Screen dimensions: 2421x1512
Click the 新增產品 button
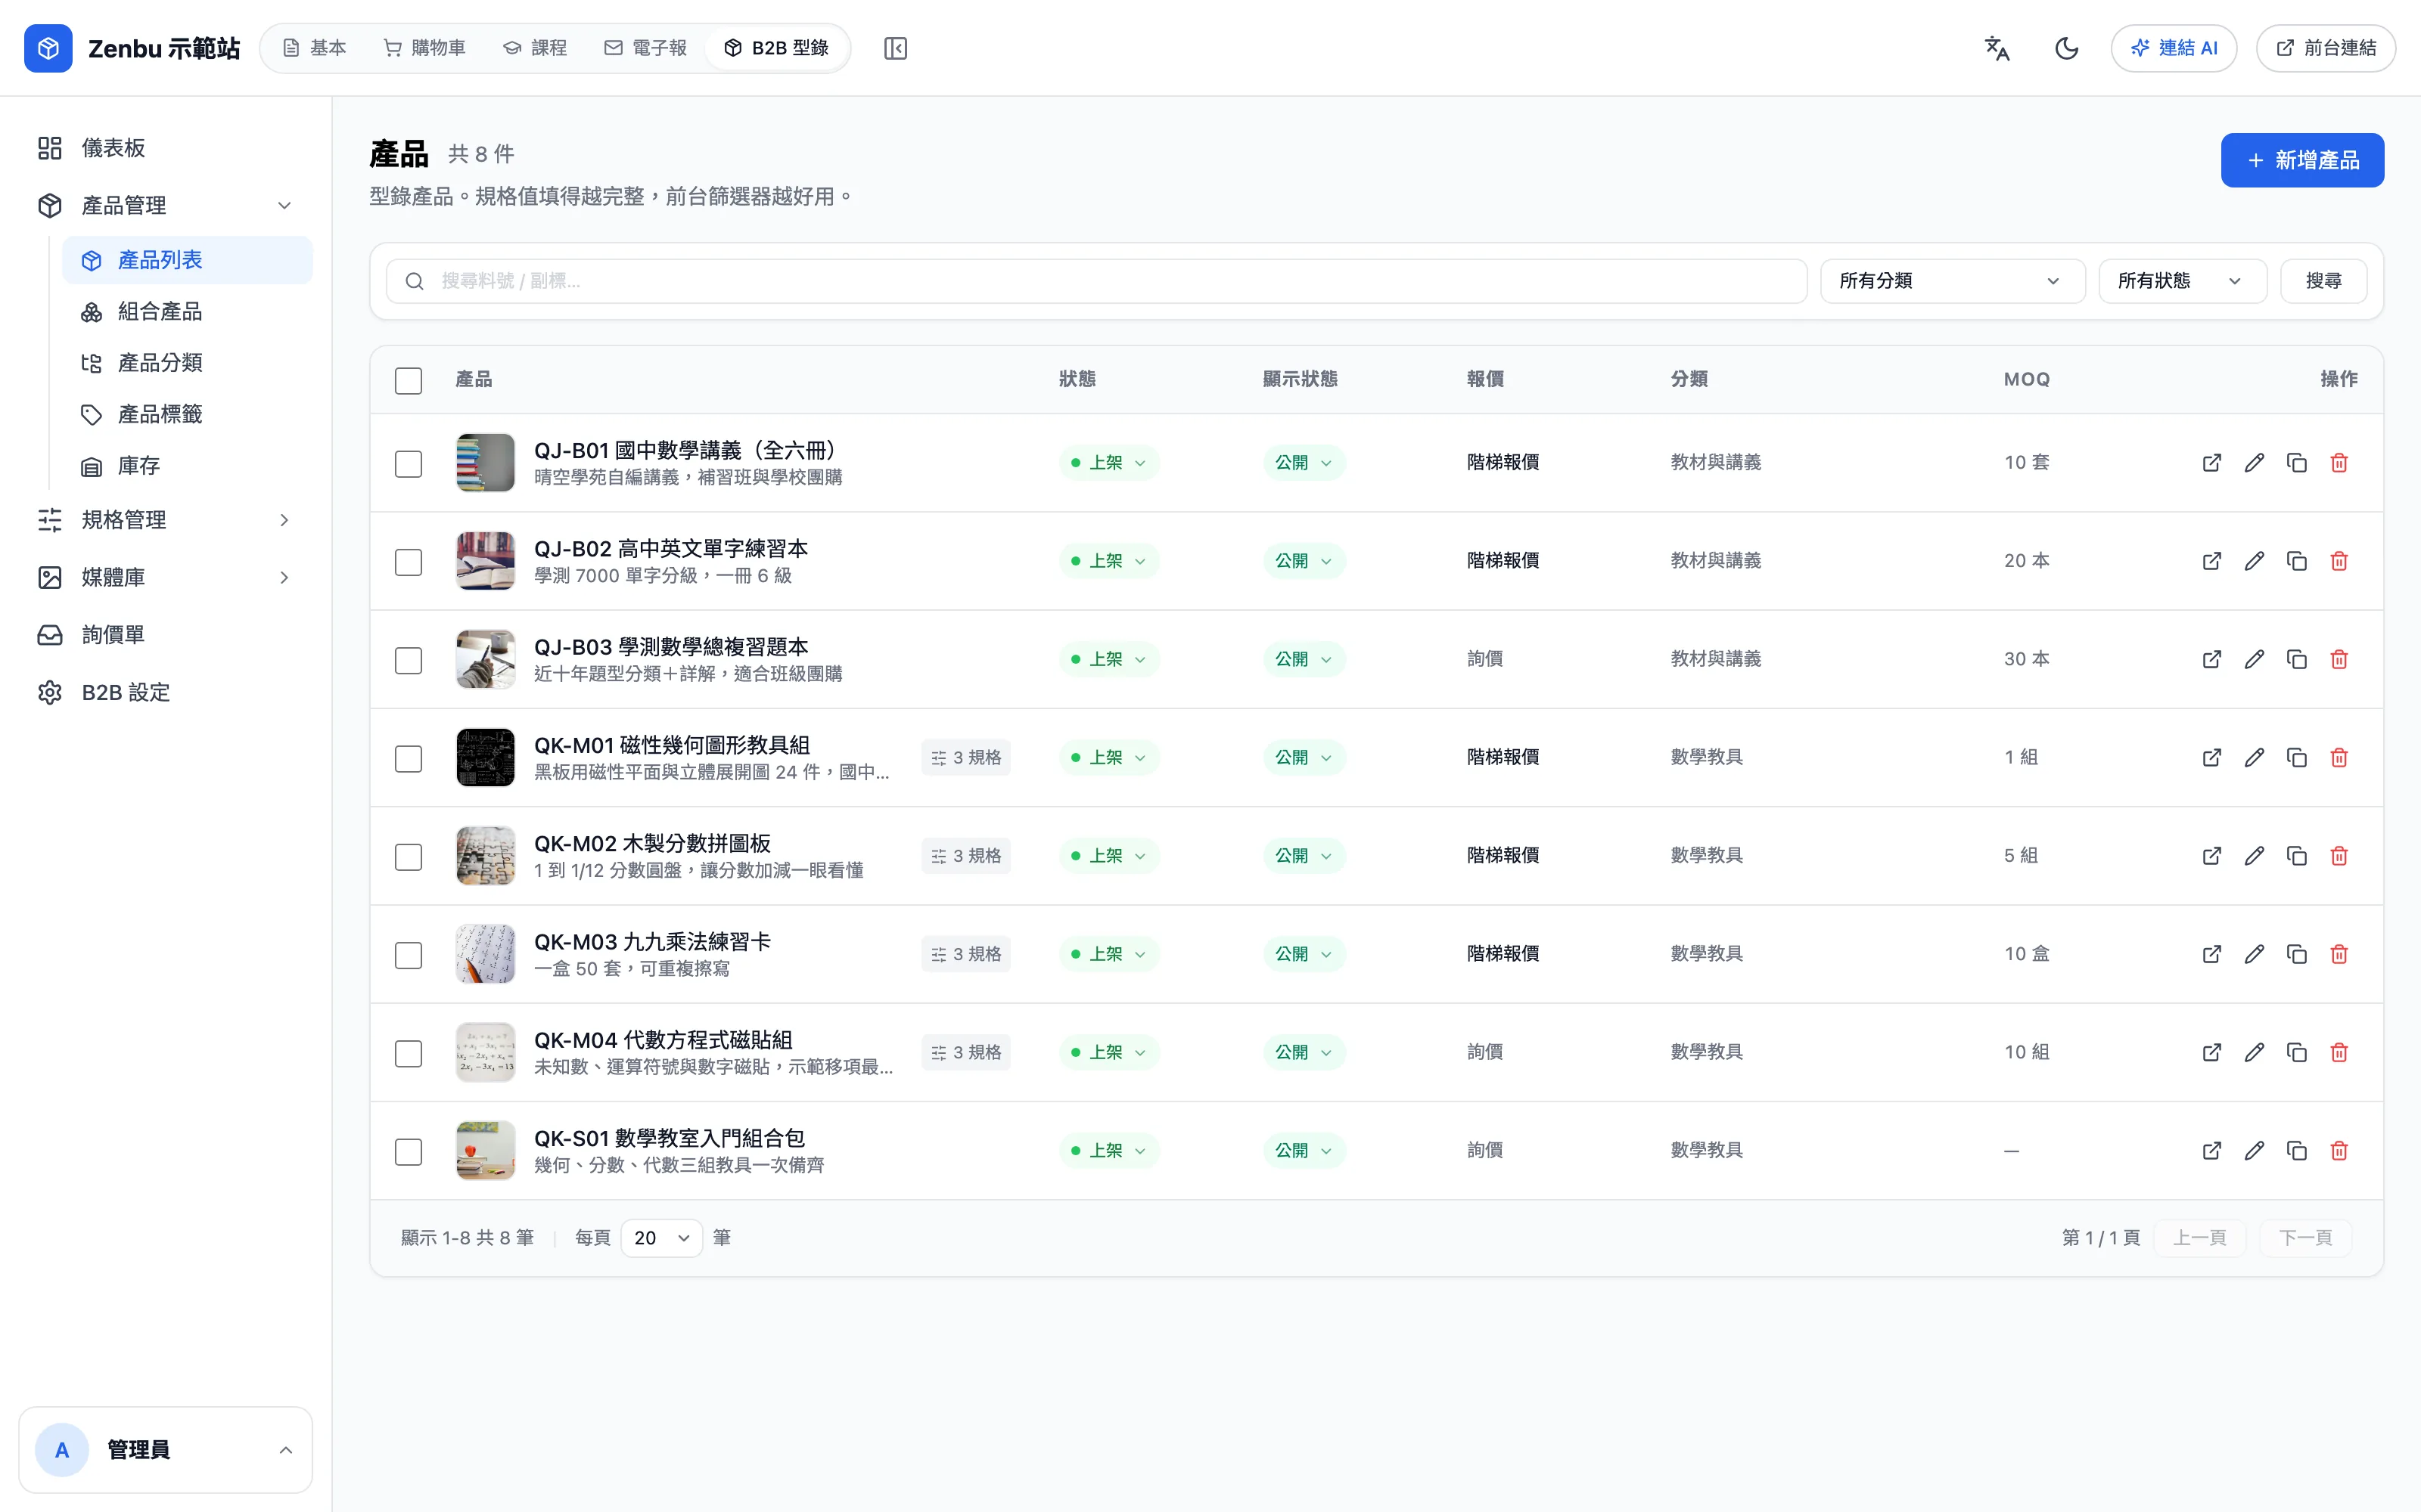click(2302, 160)
